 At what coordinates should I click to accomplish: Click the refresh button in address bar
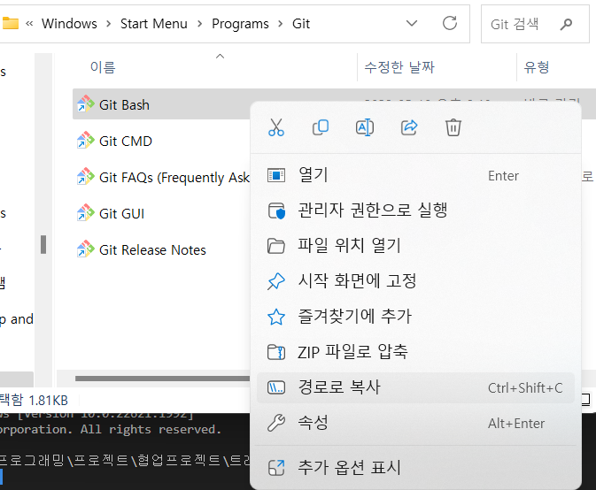(450, 23)
